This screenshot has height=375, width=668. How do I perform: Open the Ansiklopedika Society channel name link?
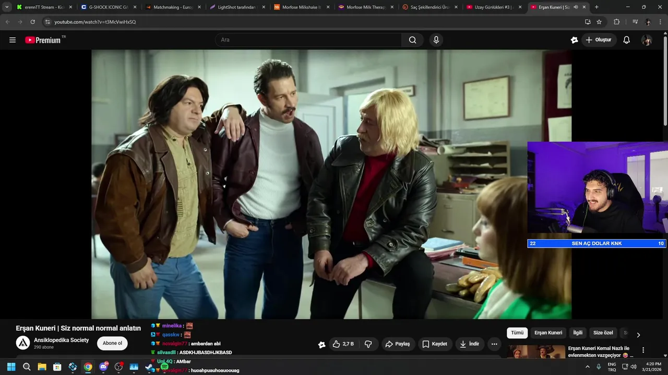click(61, 340)
